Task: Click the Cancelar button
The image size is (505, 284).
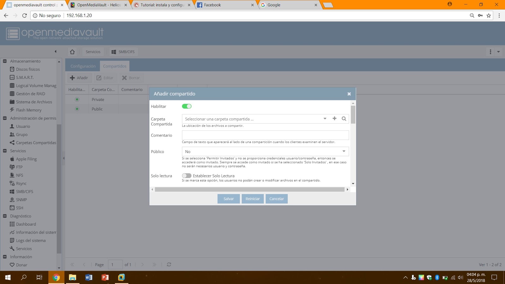Action: pos(276,199)
